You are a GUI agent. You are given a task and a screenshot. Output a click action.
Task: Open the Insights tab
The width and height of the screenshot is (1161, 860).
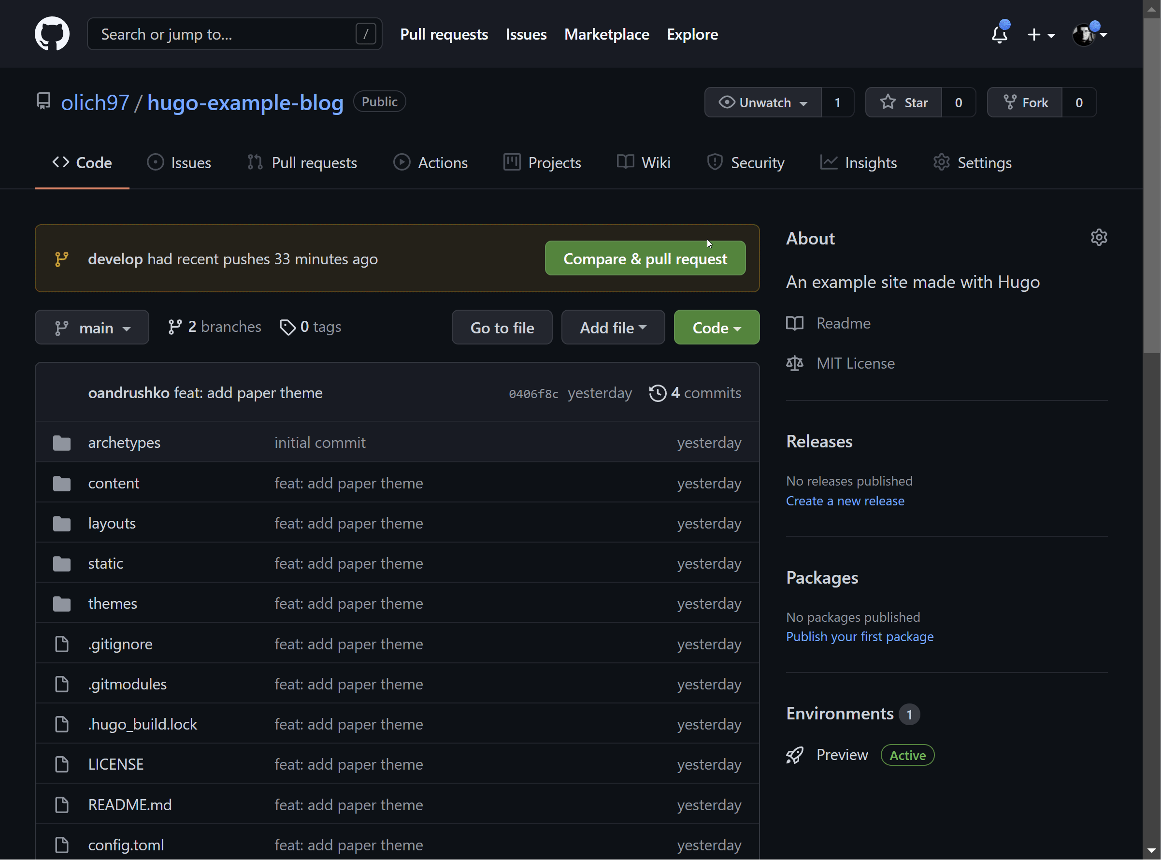(x=859, y=163)
